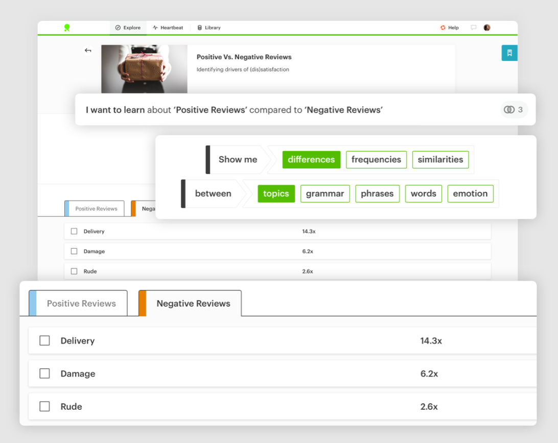Click 'Identifying drivers of (dis)satisfaction' subtitle
The height and width of the screenshot is (443, 558).
tap(243, 69)
